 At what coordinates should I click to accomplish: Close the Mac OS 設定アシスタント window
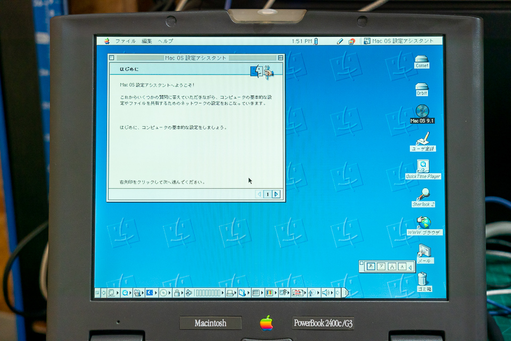coord(111,58)
